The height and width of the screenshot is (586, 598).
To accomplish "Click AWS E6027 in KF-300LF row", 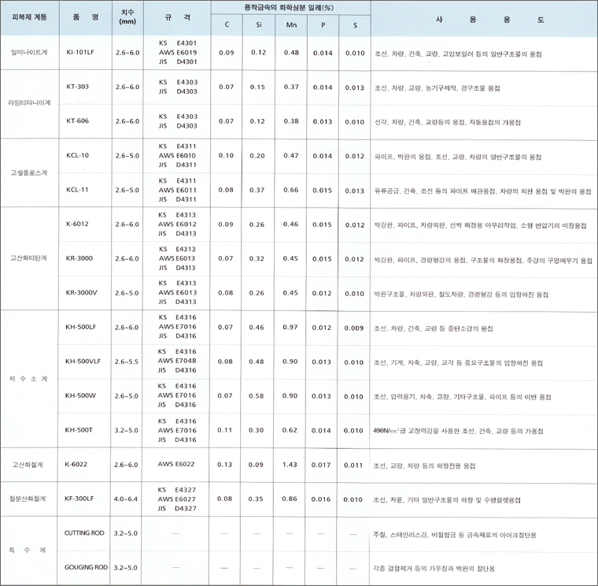I will pyautogui.click(x=176, y=499).
